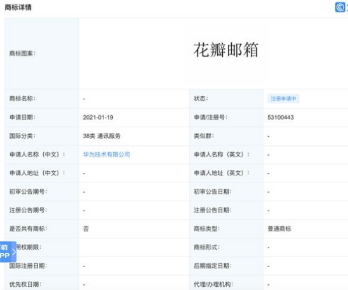Select the 否 value for 是否共有商标
Image resolution: width=348 pixels, height=290 pixels.
pyautogui.click(x=86, y=229)
